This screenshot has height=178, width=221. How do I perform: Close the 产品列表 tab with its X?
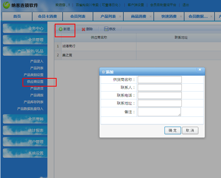pos(120,16)
